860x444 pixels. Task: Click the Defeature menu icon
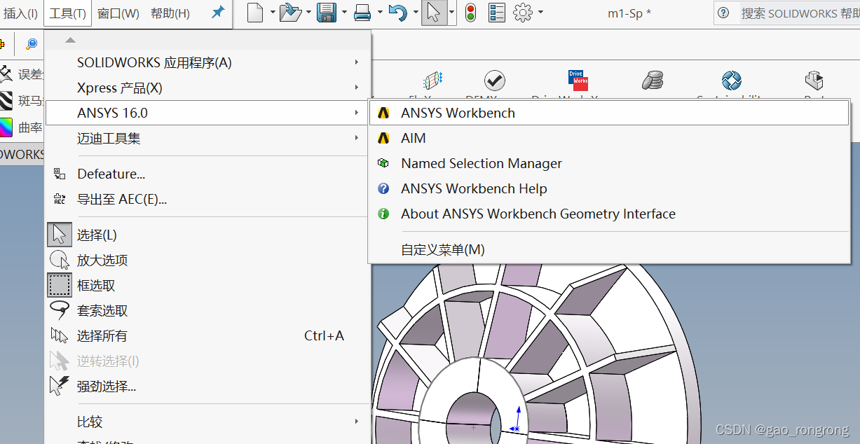point(60,174)
